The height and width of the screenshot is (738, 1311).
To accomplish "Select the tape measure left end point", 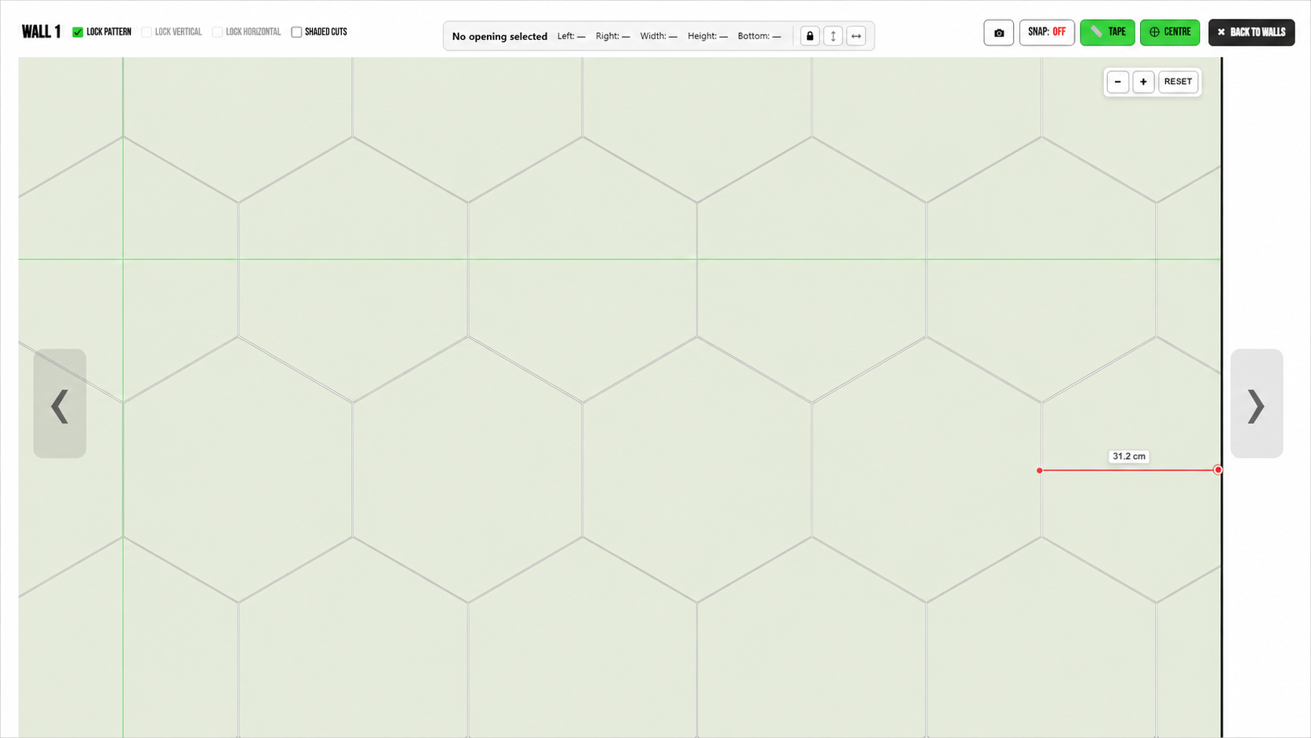I will pyautogui.click(x=1040, y=471).
